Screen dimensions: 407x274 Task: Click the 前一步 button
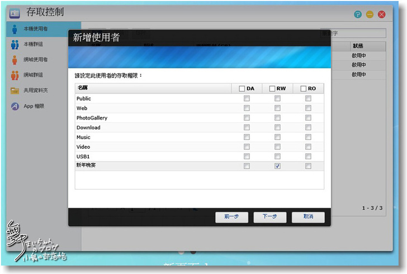point(232,217)
